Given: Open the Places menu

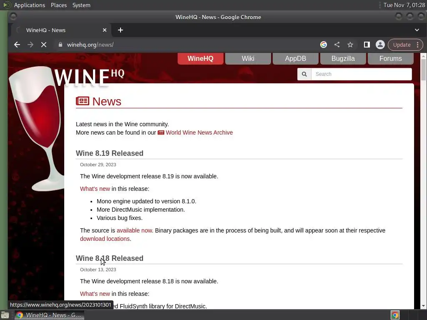Looking at the screenshot, I should (x=59, y=5).
